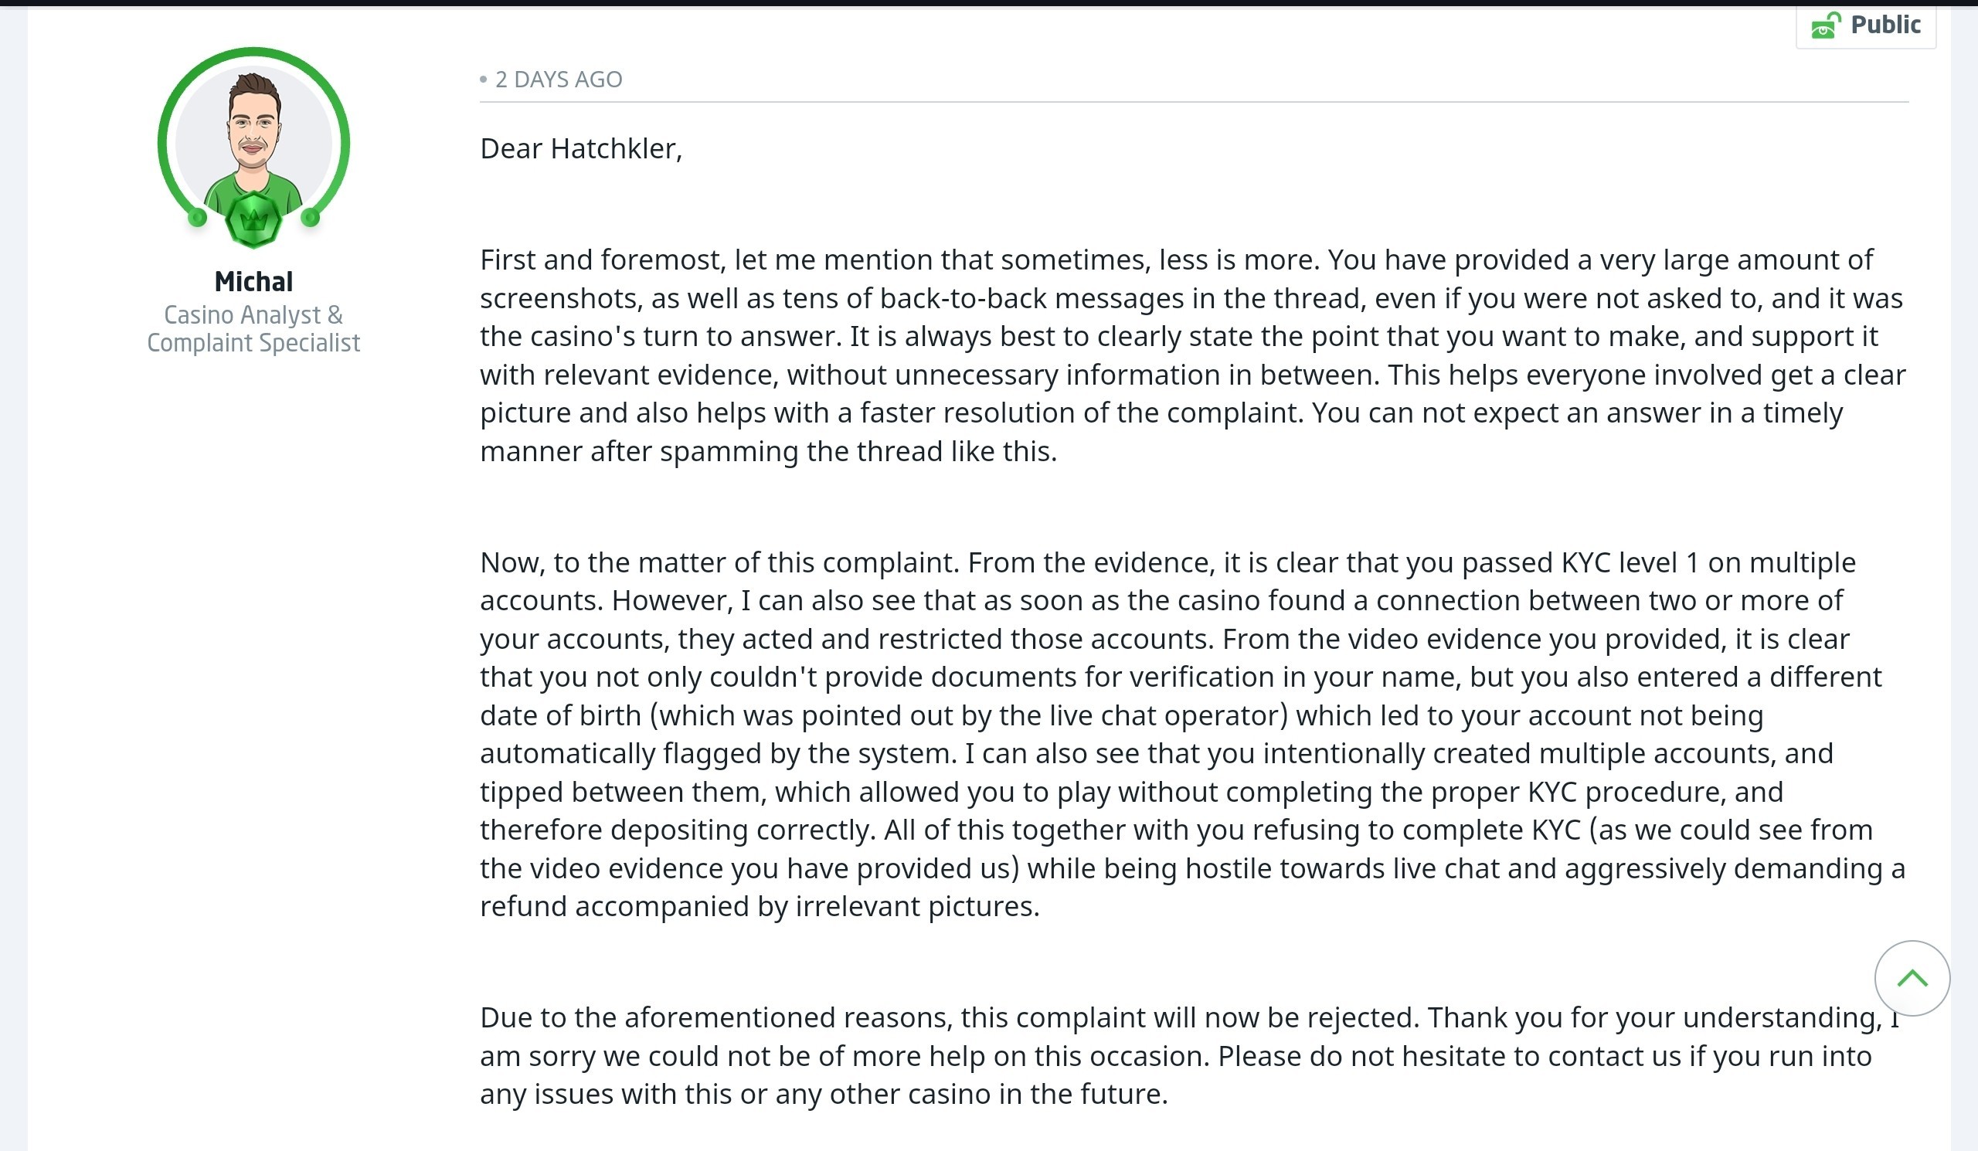Click paragraph starting Now, to the matter
Screen dimensions: 1978x1151
(x=1193, y=735)
